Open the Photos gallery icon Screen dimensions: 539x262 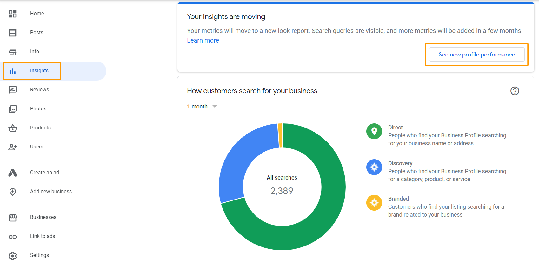coord(13,109)
